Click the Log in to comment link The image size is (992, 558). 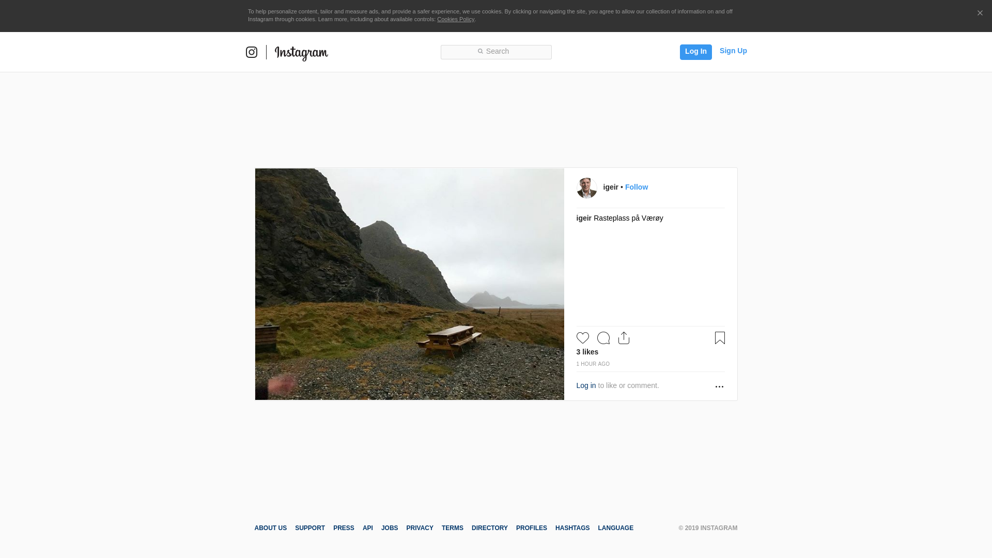tap(586, 385)
